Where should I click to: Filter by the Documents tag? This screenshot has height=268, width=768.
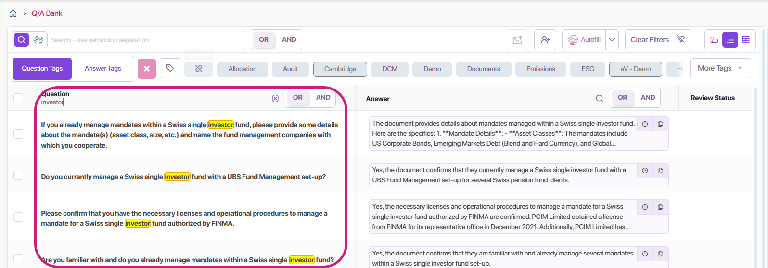pos(484,69)
